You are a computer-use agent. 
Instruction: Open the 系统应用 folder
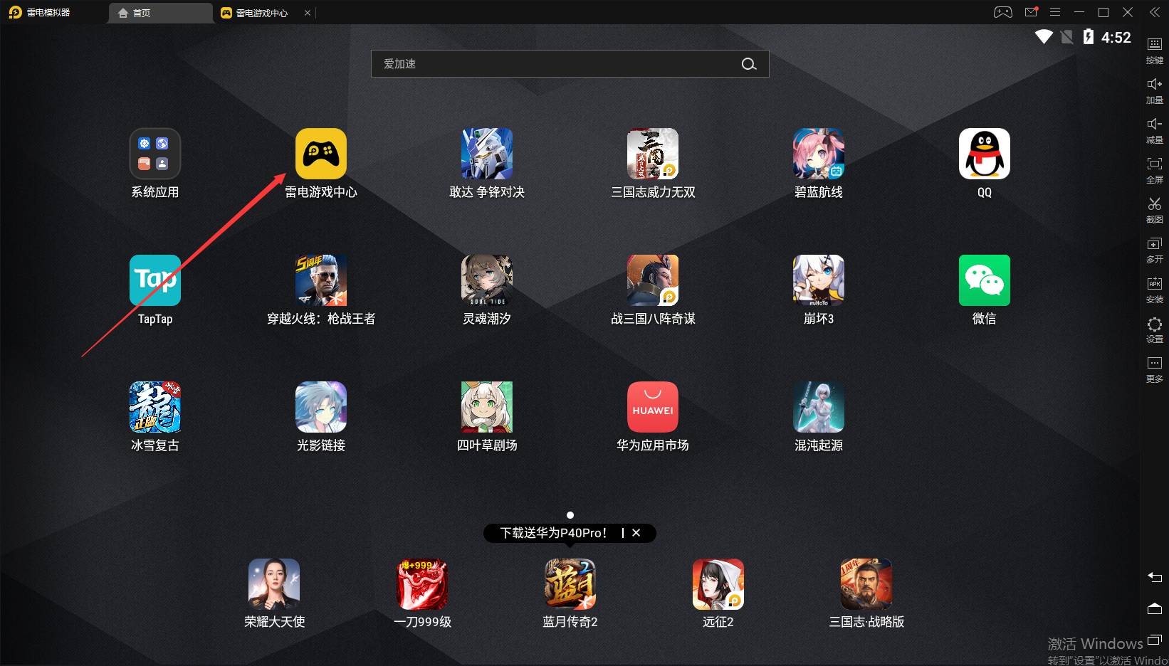155,154
